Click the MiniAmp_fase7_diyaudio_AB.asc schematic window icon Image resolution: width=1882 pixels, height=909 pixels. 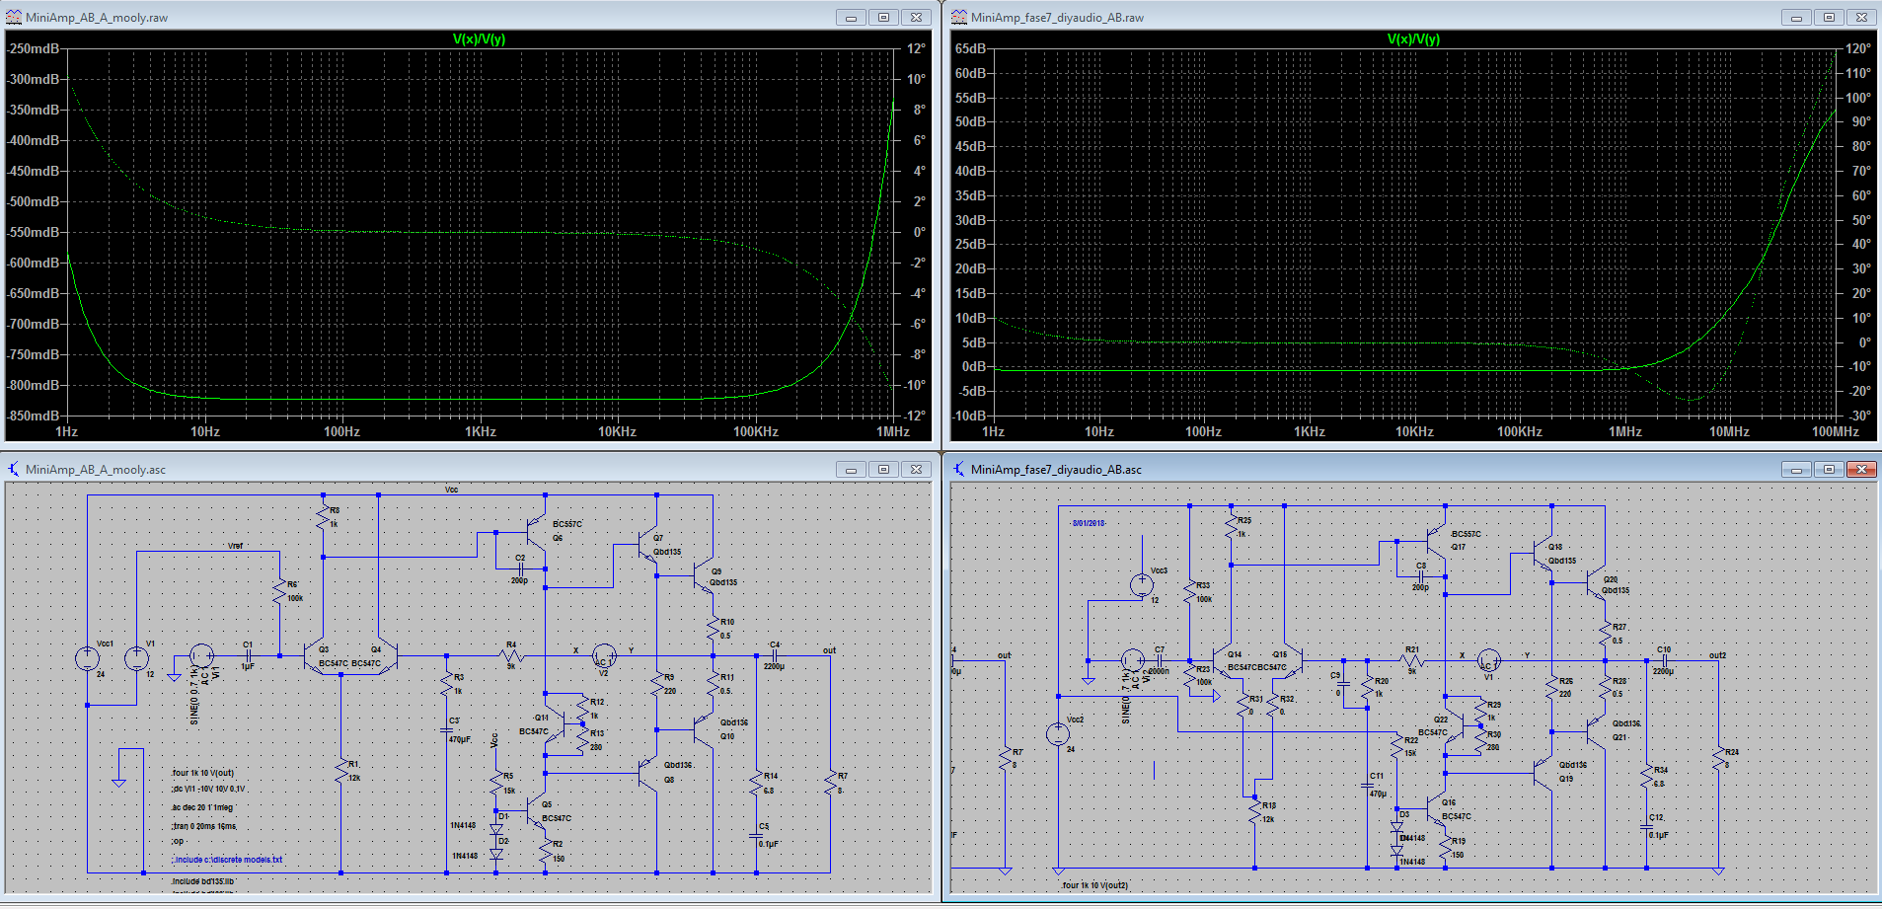(x=959, y=469)
